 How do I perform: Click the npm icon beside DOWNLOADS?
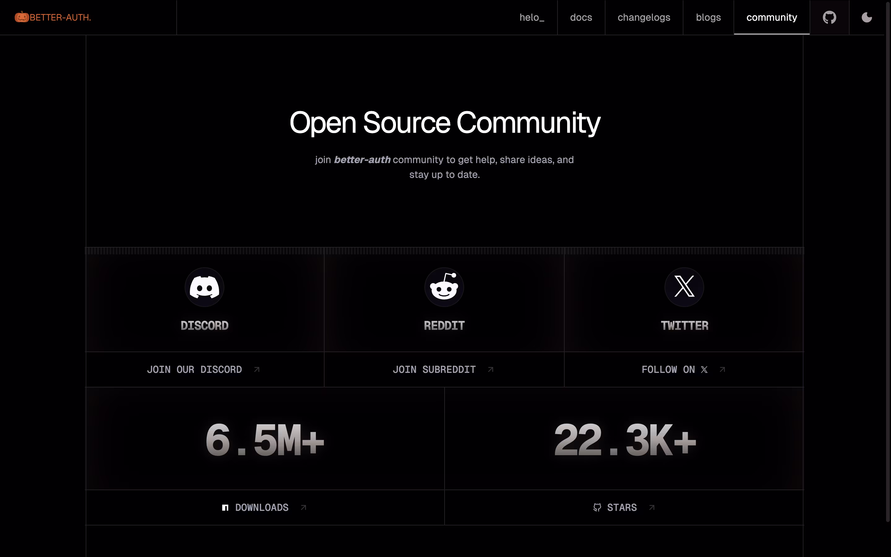[x=225, y=507]
